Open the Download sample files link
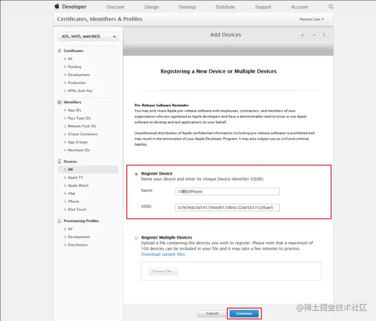Image resolution: width=376 pixels, height=321 pixels. point(163,254)
